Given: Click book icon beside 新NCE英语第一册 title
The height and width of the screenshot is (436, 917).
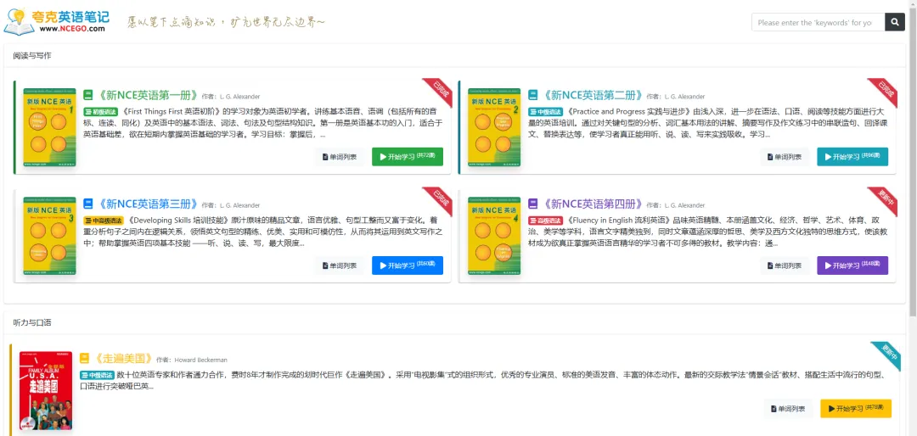Looking at the screenshot, I should (x=87, y=95).
